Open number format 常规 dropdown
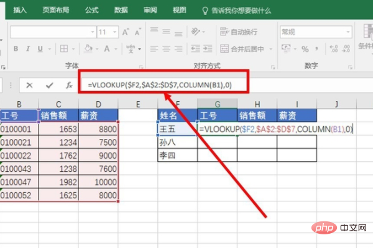The image size is (373, 248). coord(348,32)
